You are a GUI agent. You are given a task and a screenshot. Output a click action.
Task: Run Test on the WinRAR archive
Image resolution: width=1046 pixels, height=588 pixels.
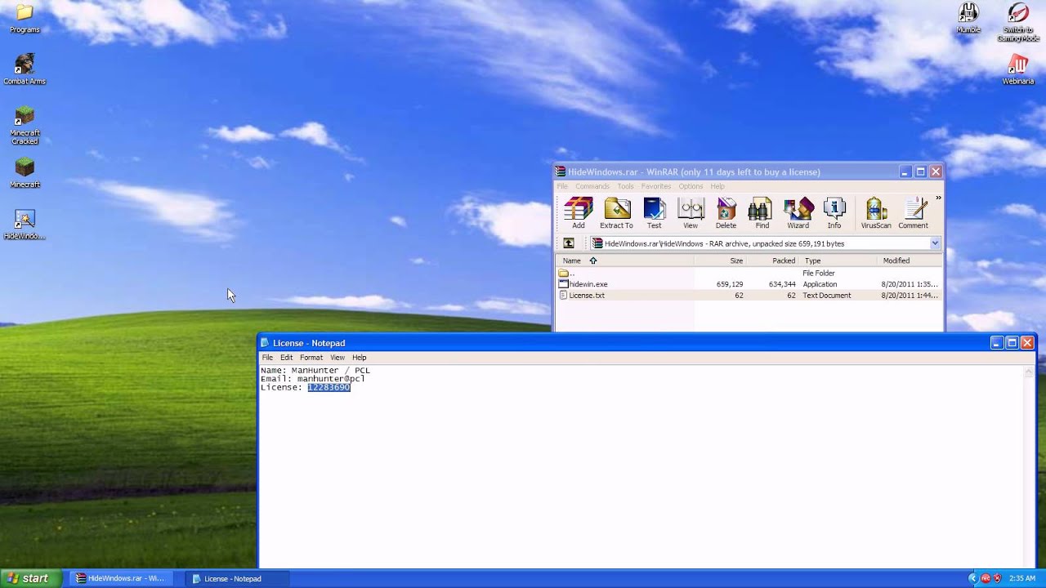[655, 213]
